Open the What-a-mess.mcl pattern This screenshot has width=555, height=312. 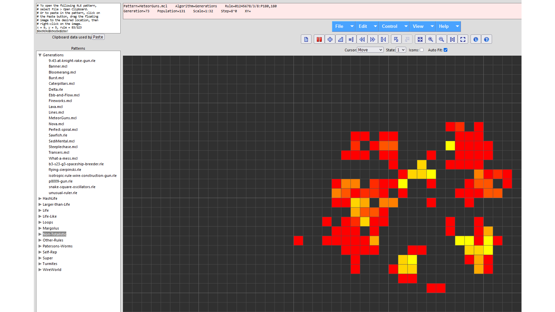(x=63, y=159)
